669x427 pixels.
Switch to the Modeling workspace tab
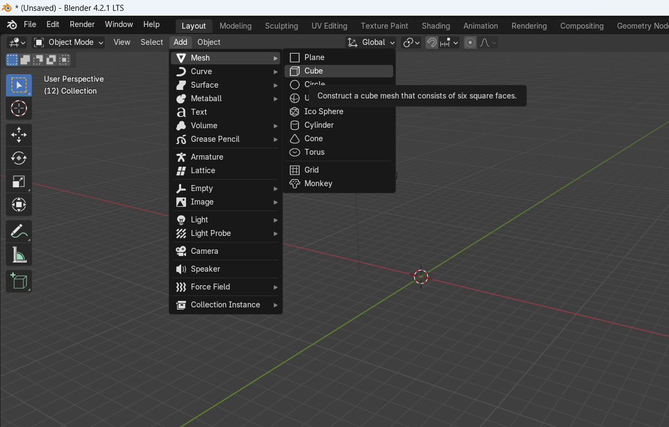pyautogui.click(x=235, y=26)
